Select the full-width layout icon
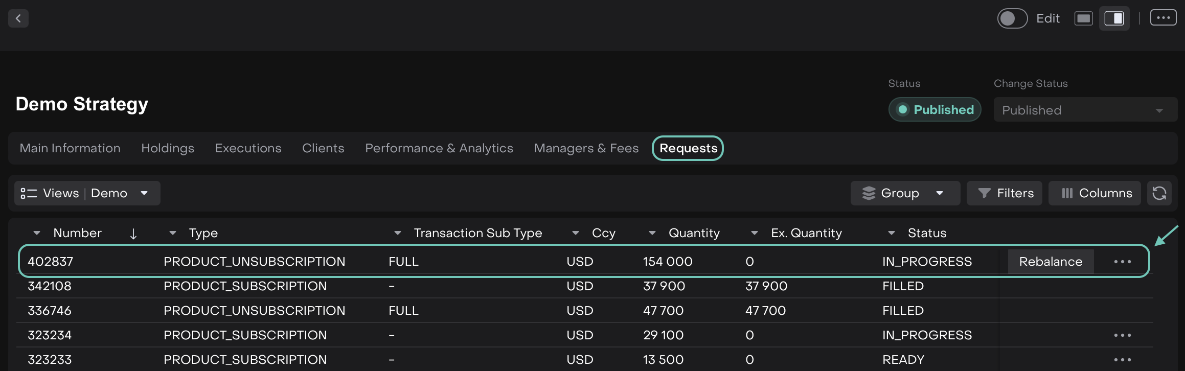 (x=1083, y=18)
